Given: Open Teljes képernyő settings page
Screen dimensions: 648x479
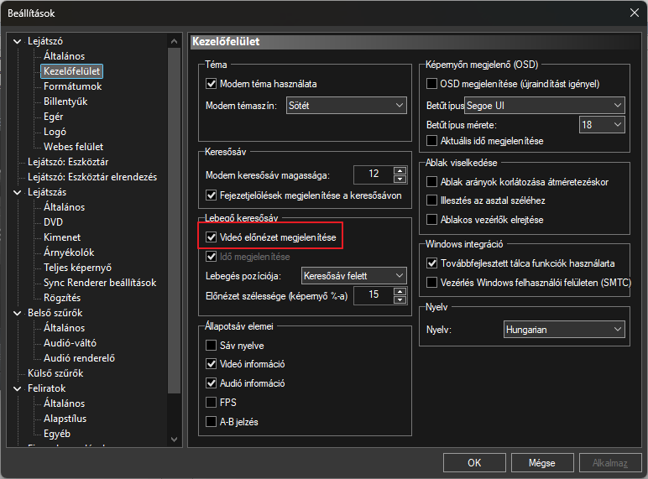Looking at the screenshot, I should click(x=78, y=268).
